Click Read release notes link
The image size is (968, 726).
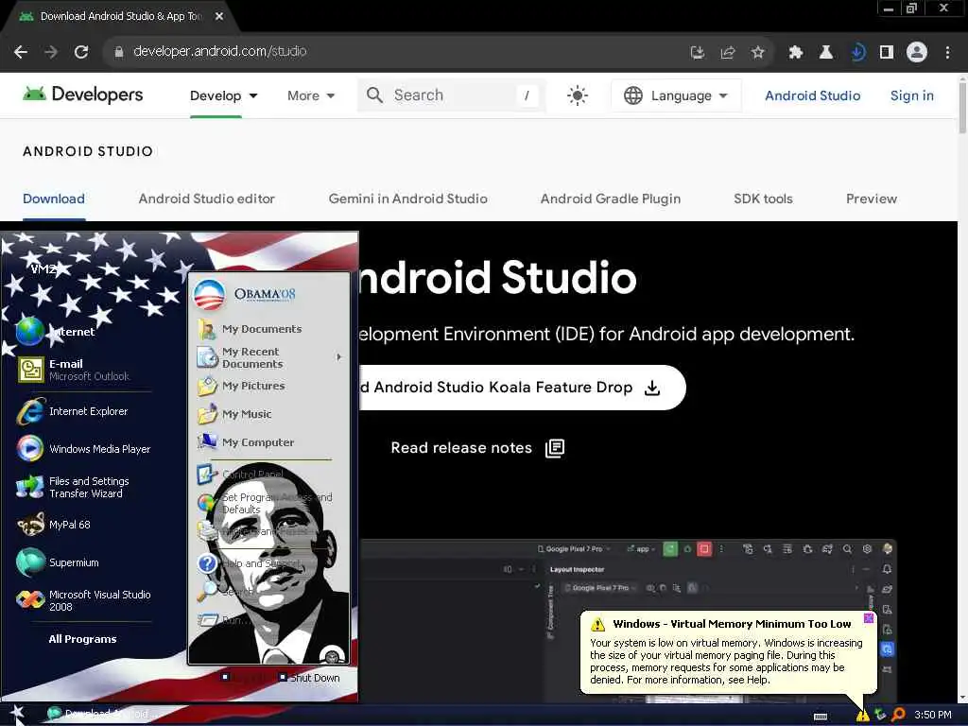coord(477,448)
